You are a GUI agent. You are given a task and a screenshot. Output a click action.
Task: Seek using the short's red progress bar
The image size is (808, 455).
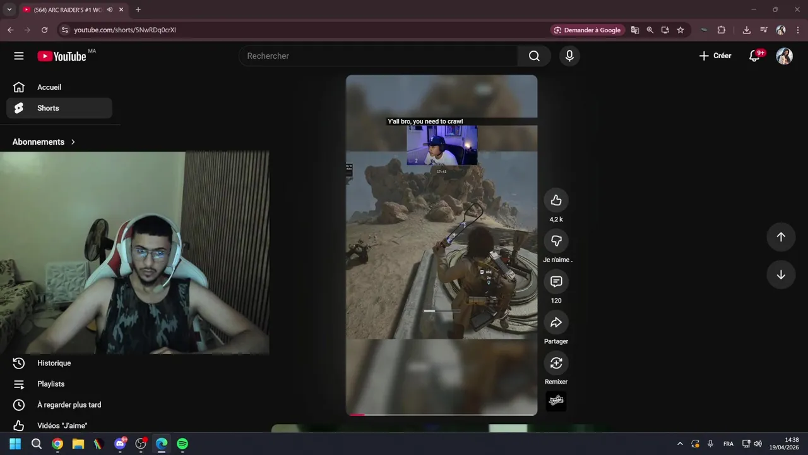441,415
